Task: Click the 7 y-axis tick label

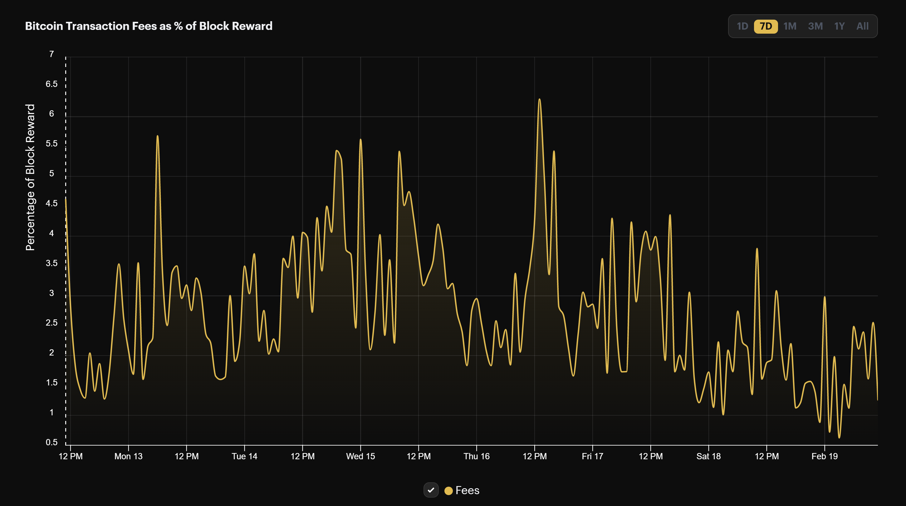Action: [52, 54]
